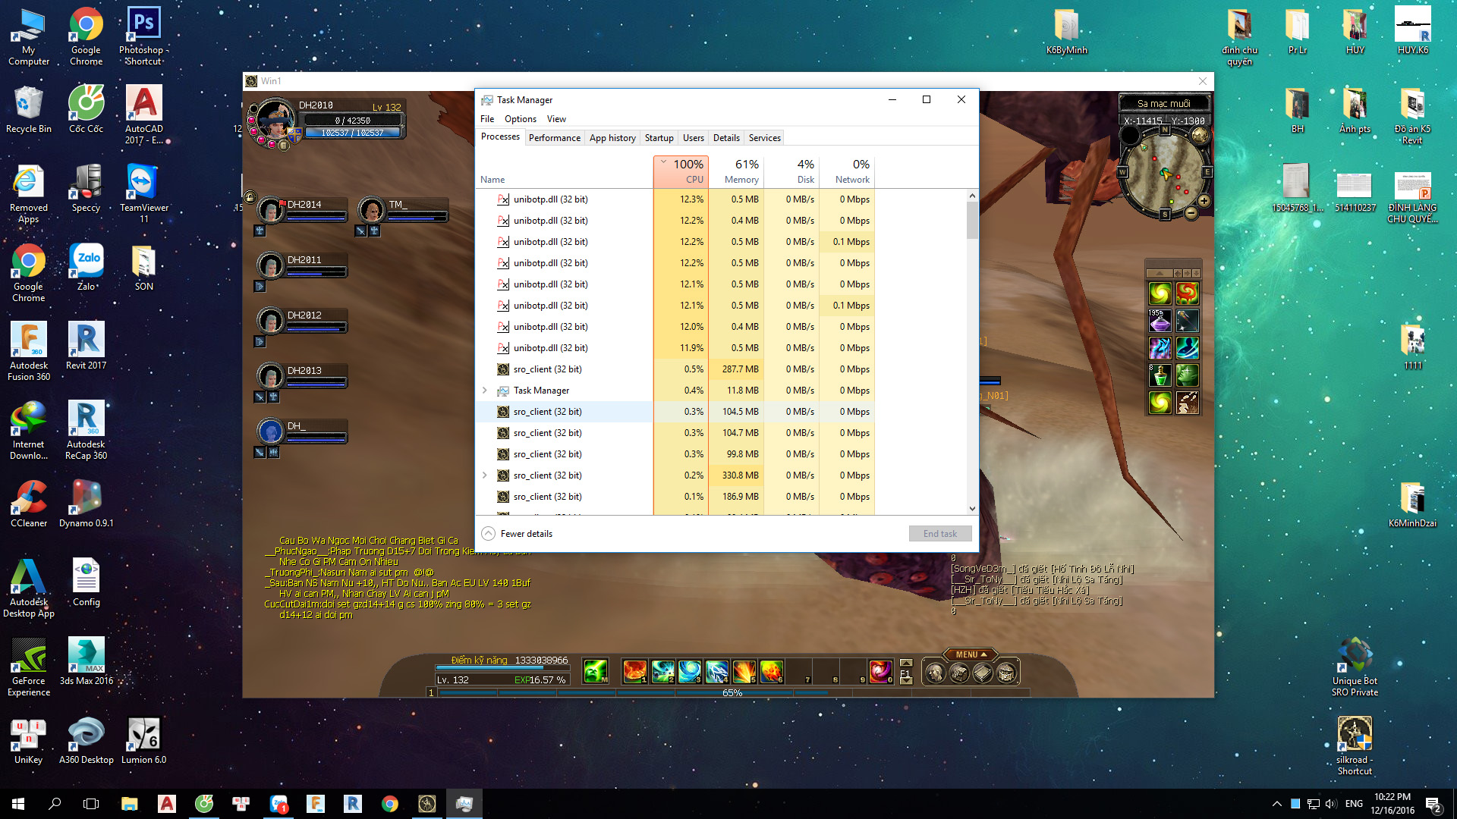Open the View menu in Task Manager
Screen dimensions: 1457x819
tap(556, 119)
